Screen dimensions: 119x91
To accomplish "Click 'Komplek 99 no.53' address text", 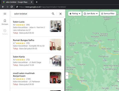I will click(37, 46).
